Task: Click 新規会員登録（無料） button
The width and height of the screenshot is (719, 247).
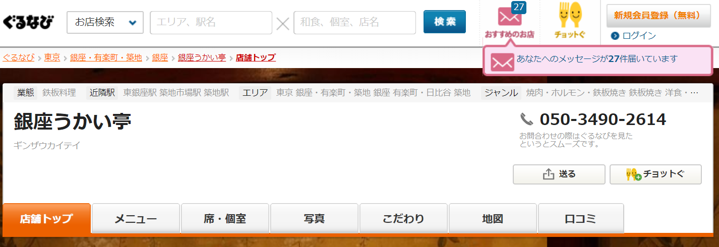Action: (x=657, y=16)
